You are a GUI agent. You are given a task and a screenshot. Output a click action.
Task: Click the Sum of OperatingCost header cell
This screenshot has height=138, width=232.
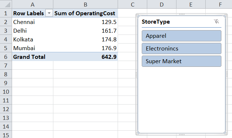(x=85, y=13)
